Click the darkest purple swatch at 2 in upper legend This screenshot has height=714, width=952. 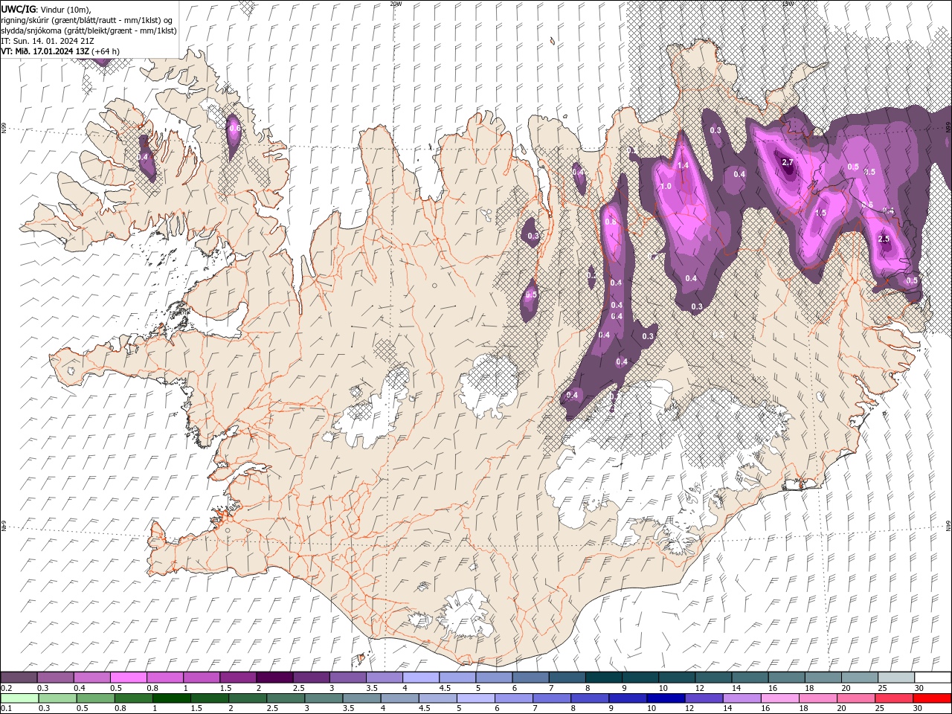click(274, 677)
